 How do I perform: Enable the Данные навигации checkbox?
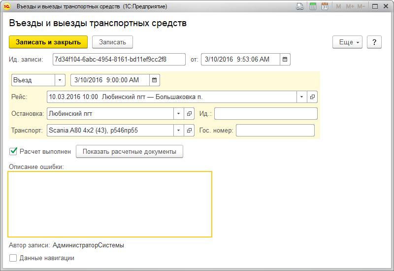(13, 258)
